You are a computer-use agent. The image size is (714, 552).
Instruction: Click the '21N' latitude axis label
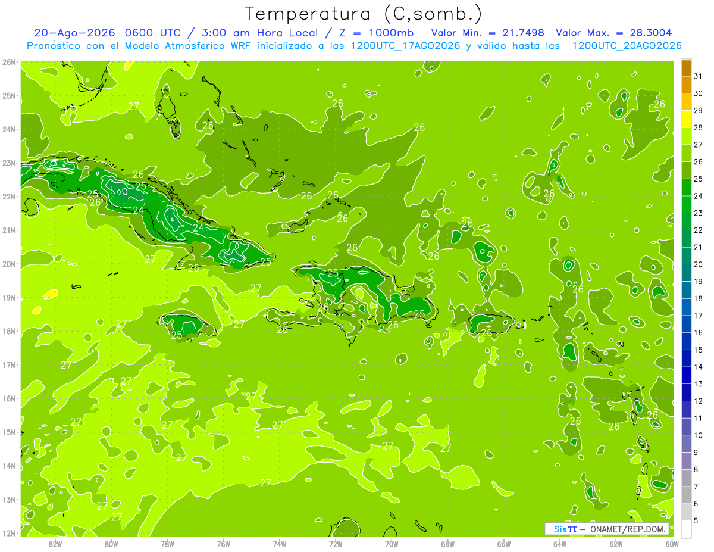point(9,230)
